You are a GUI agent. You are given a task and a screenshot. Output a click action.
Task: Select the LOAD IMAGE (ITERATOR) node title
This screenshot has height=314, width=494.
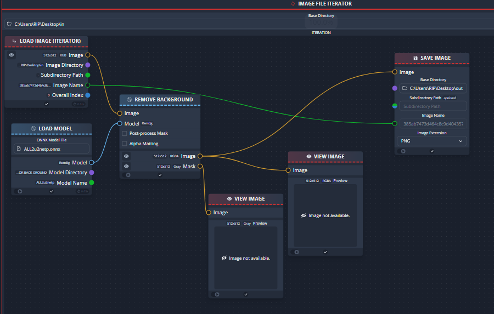pyautogui.click(x=50, y=41)
